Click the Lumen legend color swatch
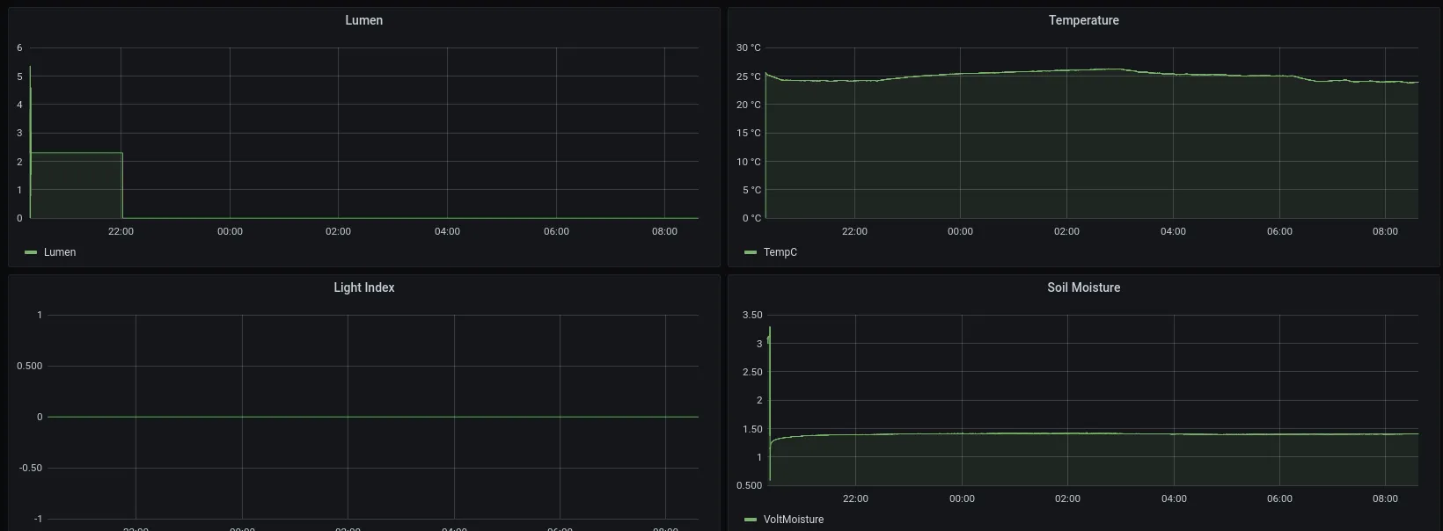 tap(32, 252)
